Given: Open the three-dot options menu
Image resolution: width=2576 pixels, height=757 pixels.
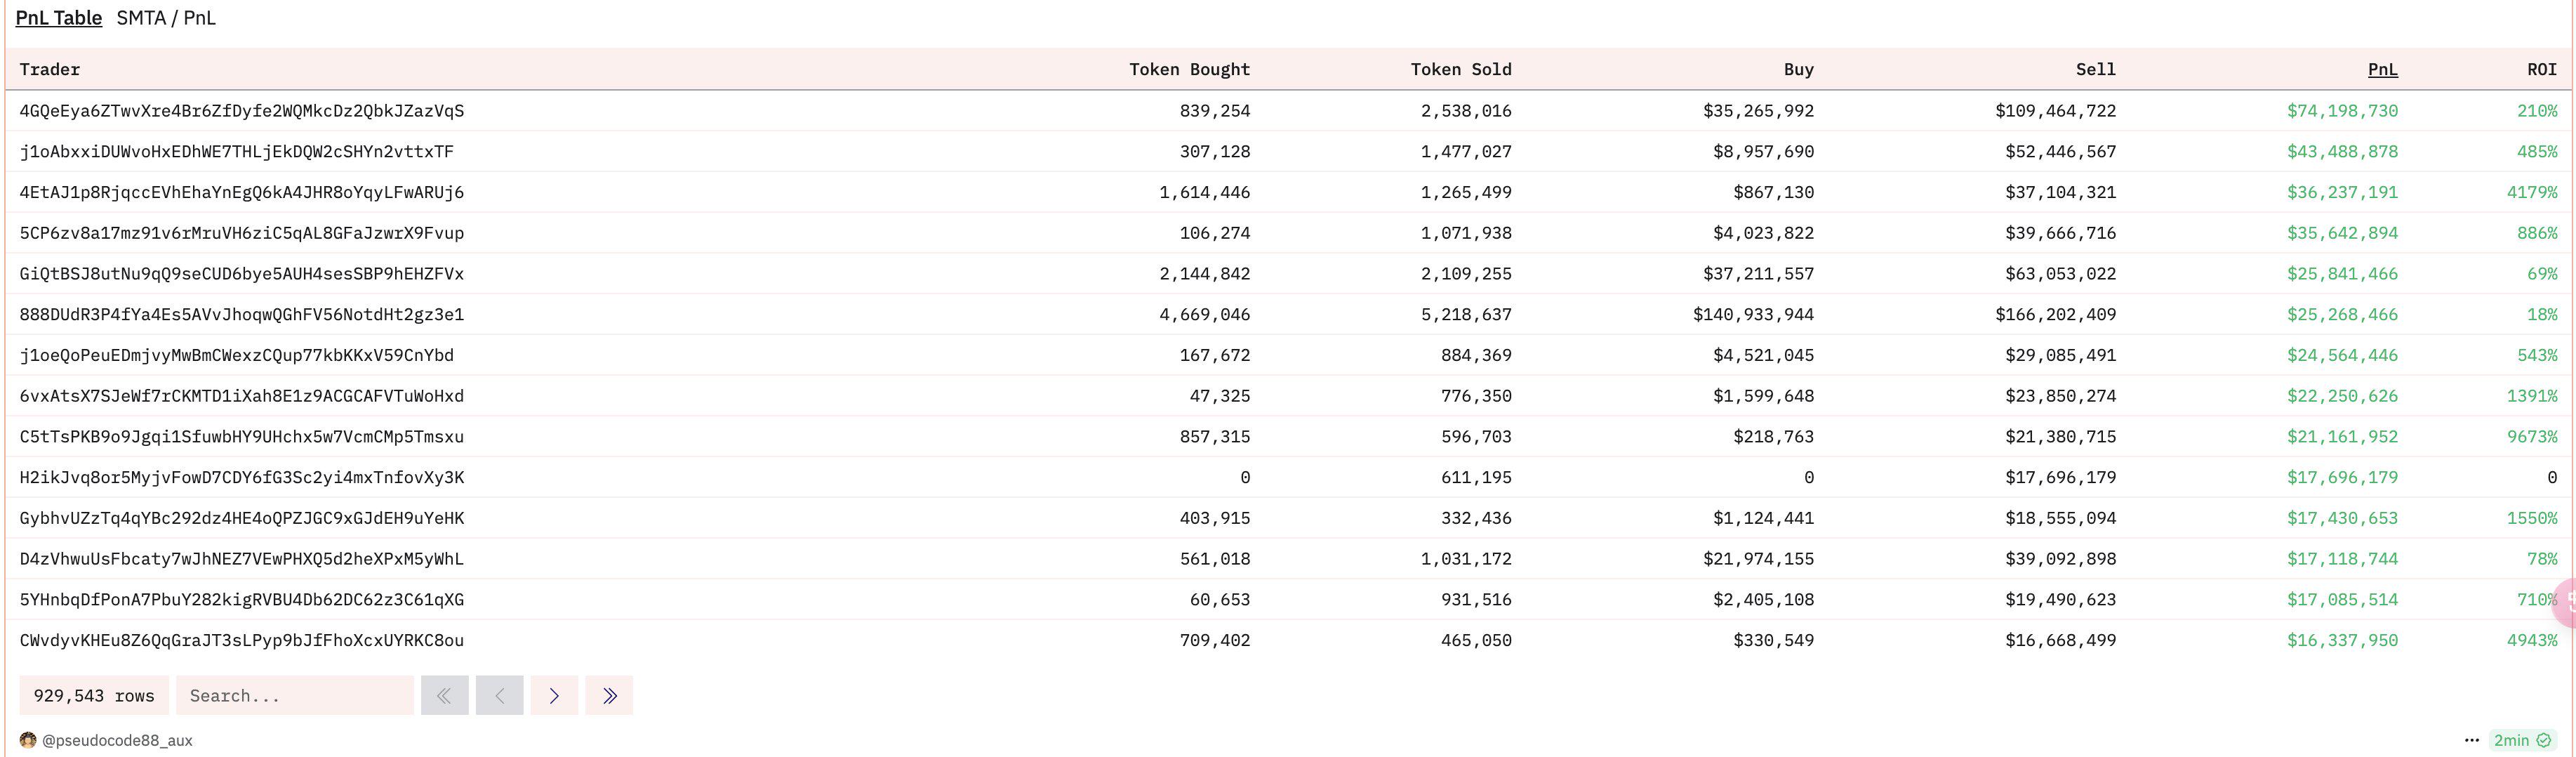Looking at the screenshot, I should [2471, 740].
